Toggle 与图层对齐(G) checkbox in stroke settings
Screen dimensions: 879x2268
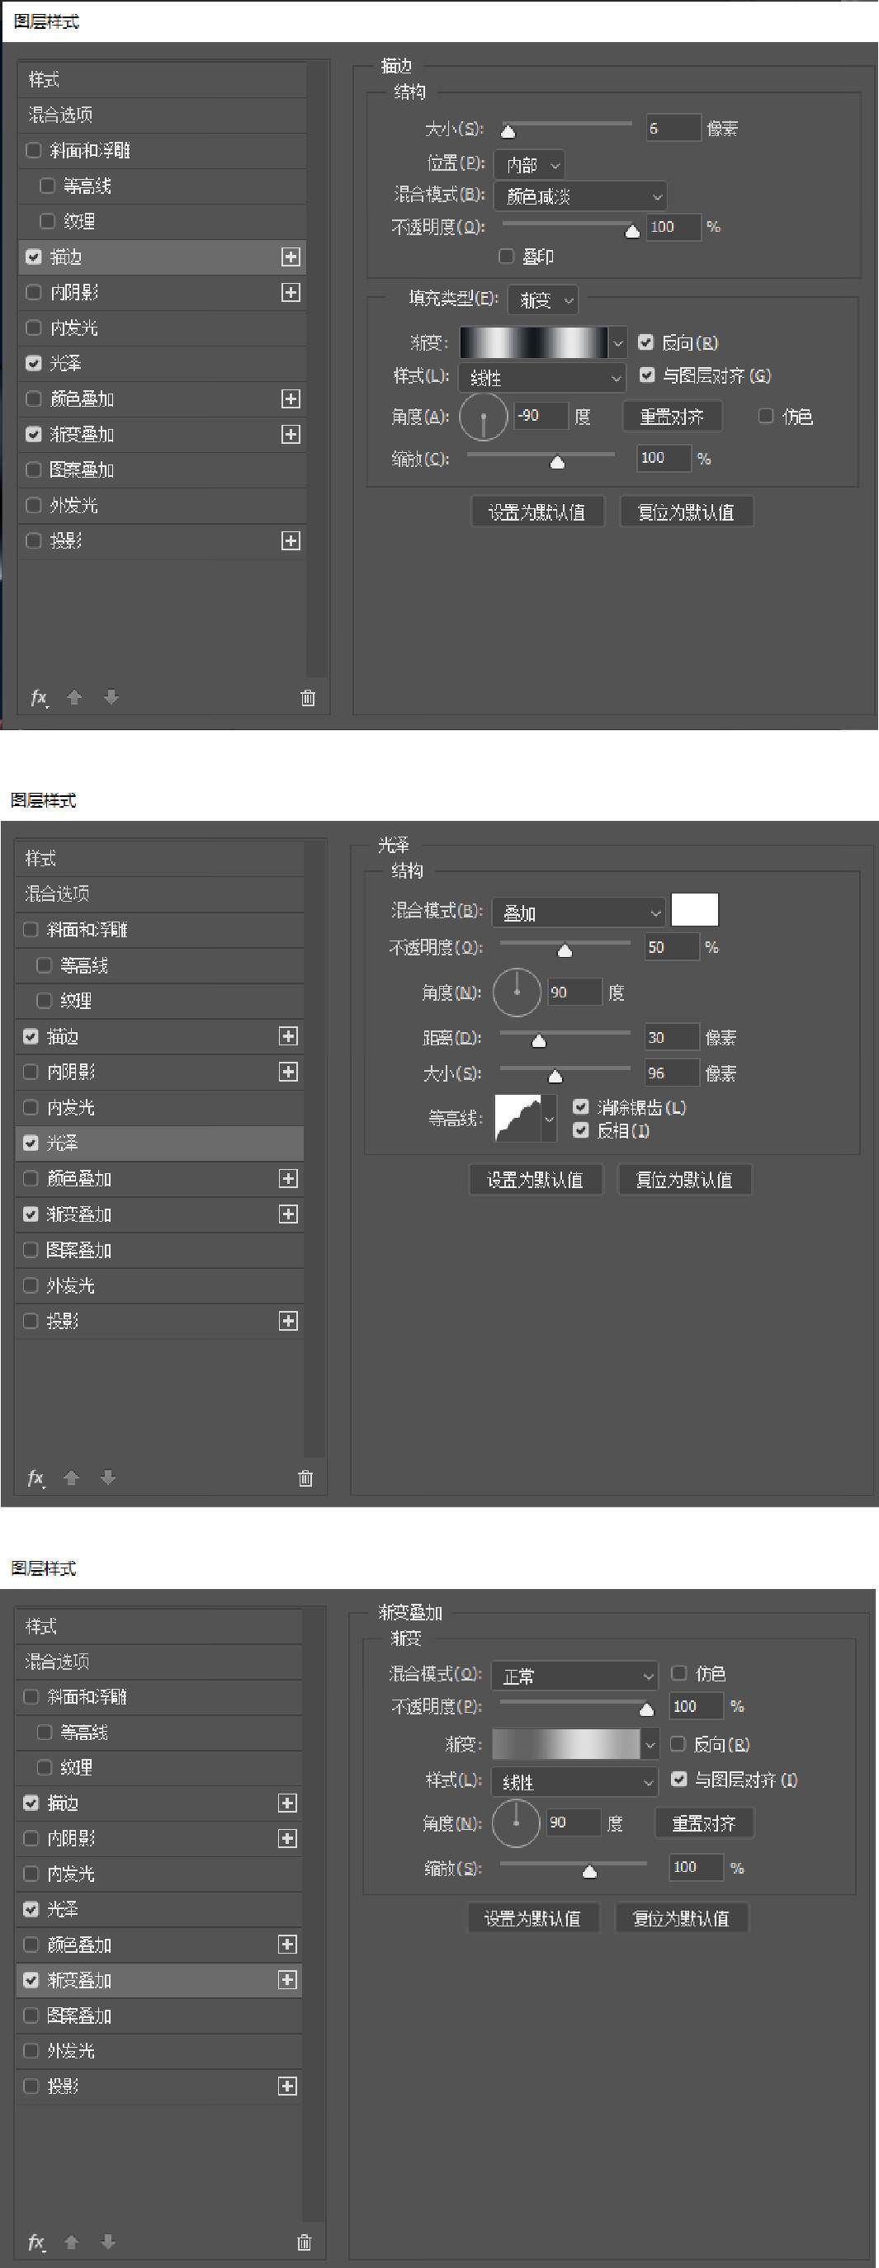pyautogui.click(x=646, y=375)
